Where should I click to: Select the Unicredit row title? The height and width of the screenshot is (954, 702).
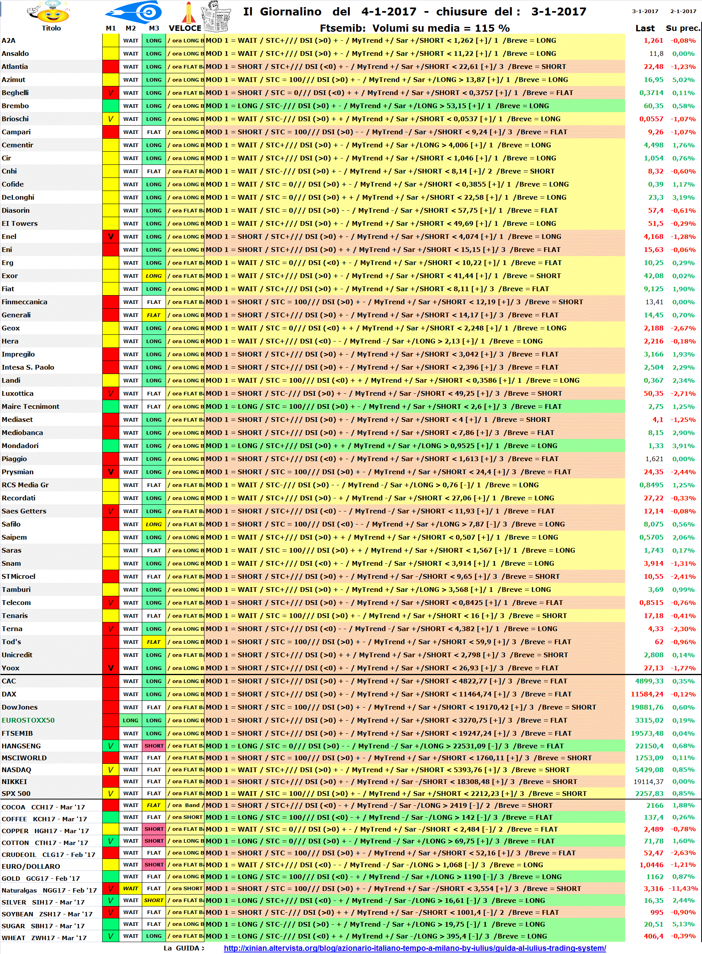(x=17, y=655)
